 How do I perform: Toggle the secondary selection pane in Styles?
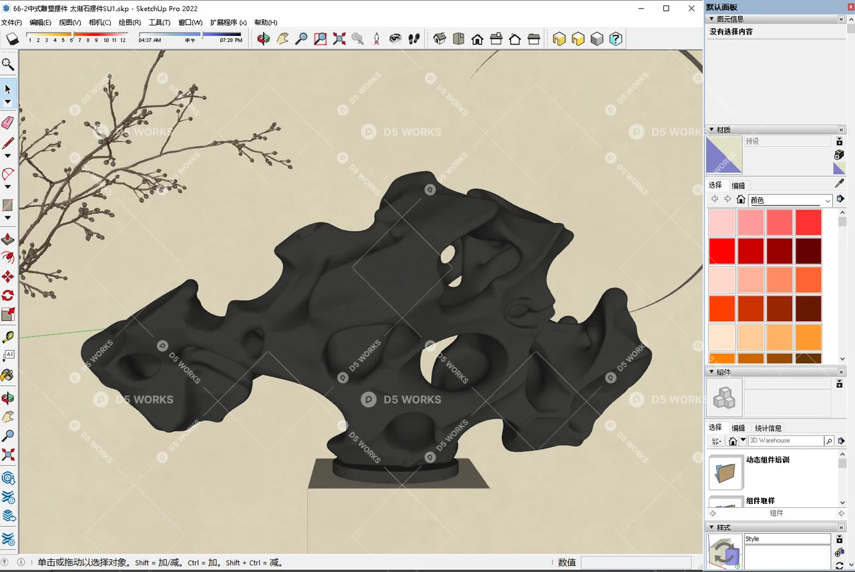pos(840,539)
